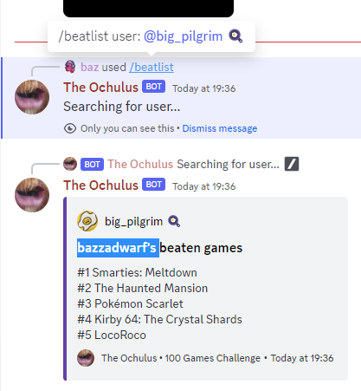
Task: Click Ochulus footer avatar in the embed
Action: coord(86,358)
